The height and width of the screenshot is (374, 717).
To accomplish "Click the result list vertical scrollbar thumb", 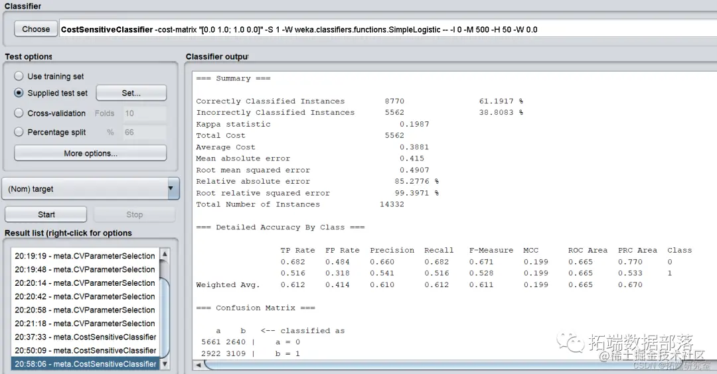I will pos(165,318).
